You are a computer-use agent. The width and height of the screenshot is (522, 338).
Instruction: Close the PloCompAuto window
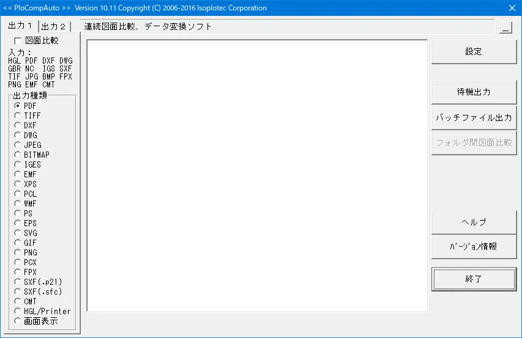(512, 8)
